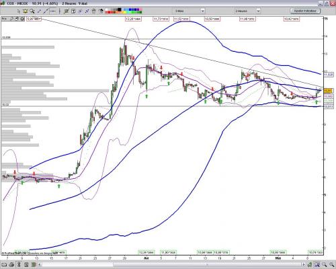Click the '10,42' red label at top of chart
This screenshot has height=269, width=336.
[x=292, y=19]
